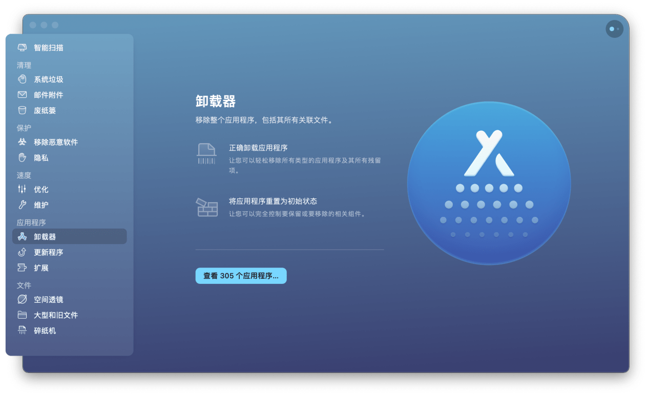Click the 查看 305 个应用程序 button
This screenshot has width=648, height=397.
[241, 276]
